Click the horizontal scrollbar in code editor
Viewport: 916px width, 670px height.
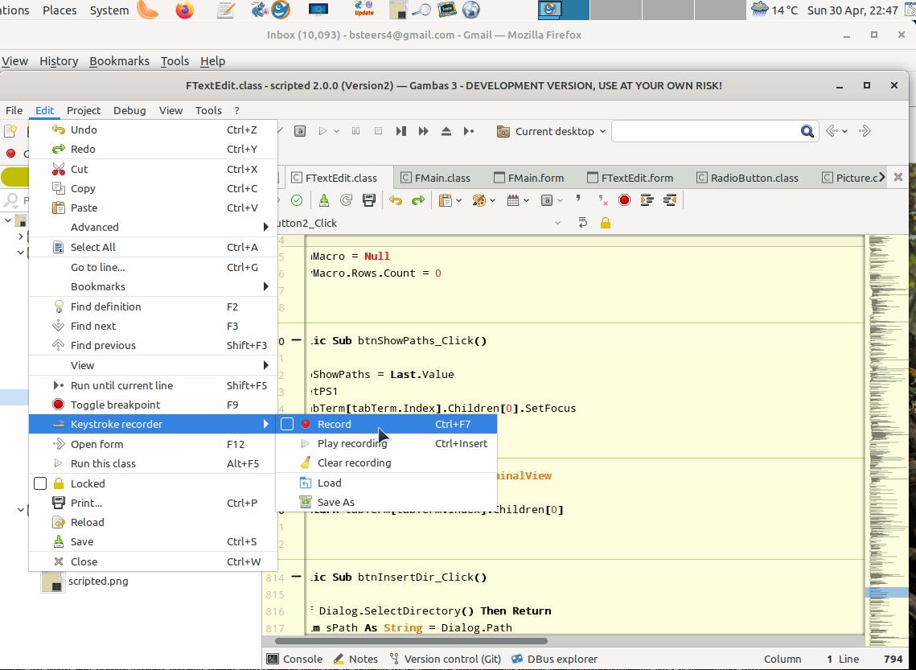pos(410,641)
